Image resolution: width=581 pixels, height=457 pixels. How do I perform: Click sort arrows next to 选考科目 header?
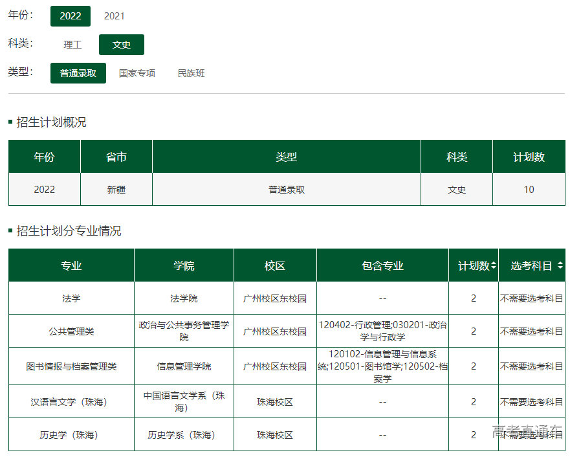(x=560, y=266)
